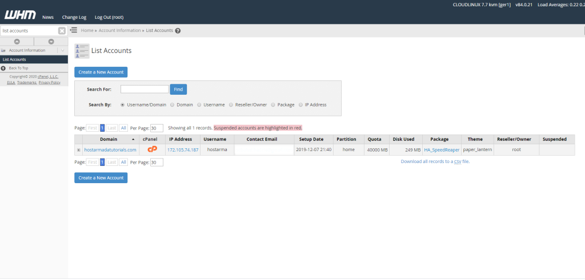
Task: Sort by Partition column header
Action: click(x=346, y=139)
